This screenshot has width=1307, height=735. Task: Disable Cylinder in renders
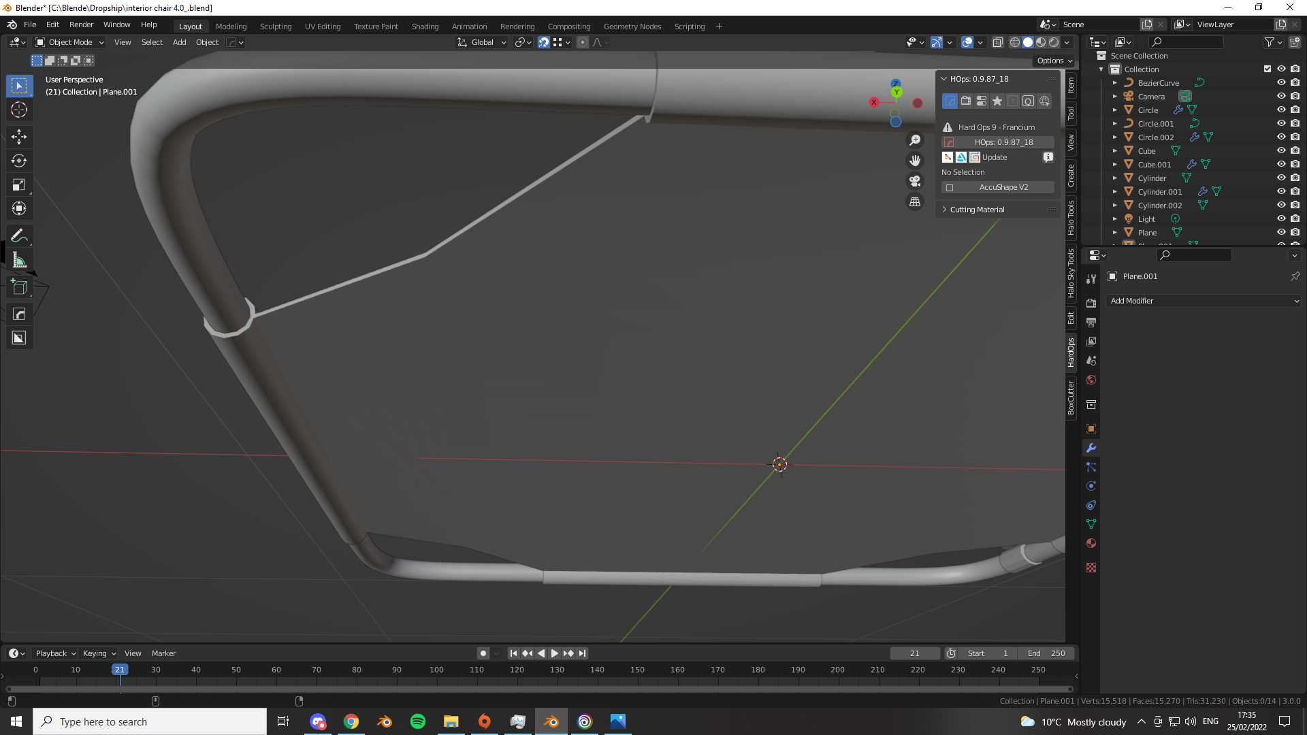coord(1295,178)
